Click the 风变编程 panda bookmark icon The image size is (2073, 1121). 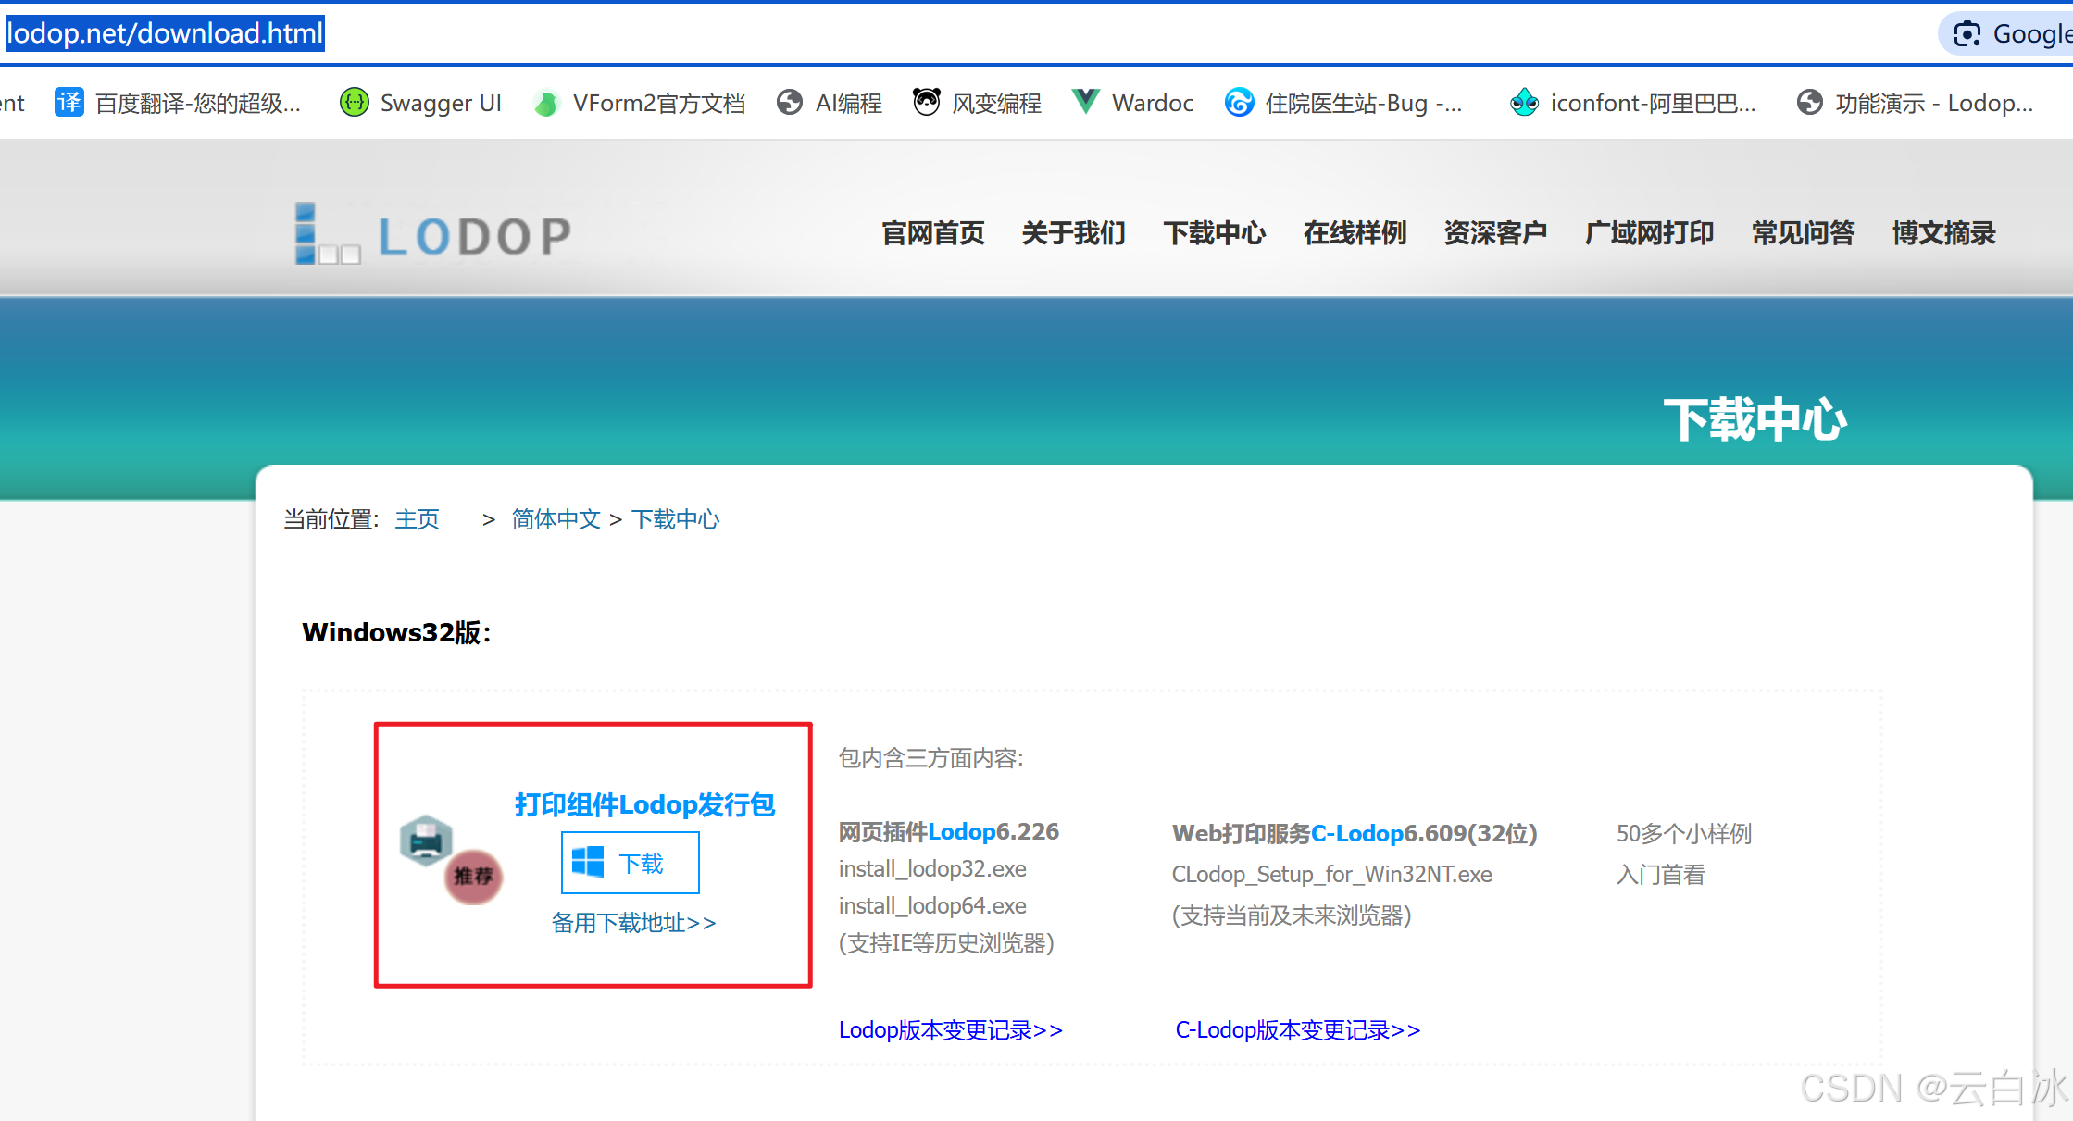tap(927, 102)
